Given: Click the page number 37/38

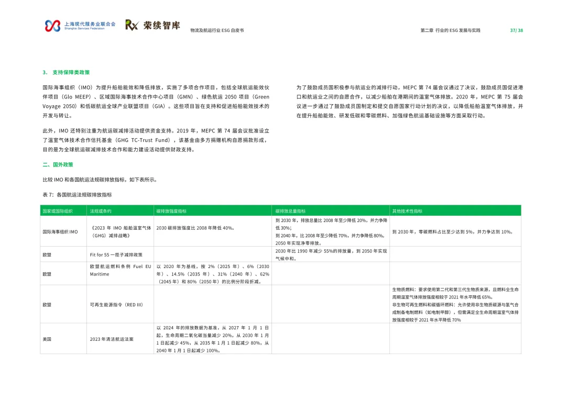Looking at the screenshot, I should pyautogui.click(x=516, y=31).
